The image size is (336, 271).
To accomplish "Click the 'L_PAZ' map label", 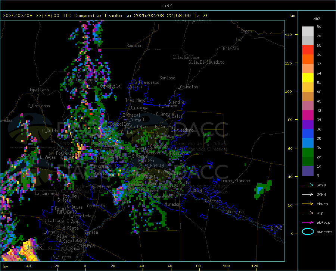I will click(277, 228).
